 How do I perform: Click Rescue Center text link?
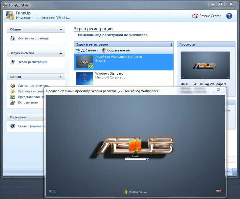[210, 16]
